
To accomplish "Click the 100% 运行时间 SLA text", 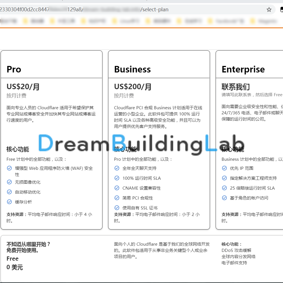I will click(141, 178).
